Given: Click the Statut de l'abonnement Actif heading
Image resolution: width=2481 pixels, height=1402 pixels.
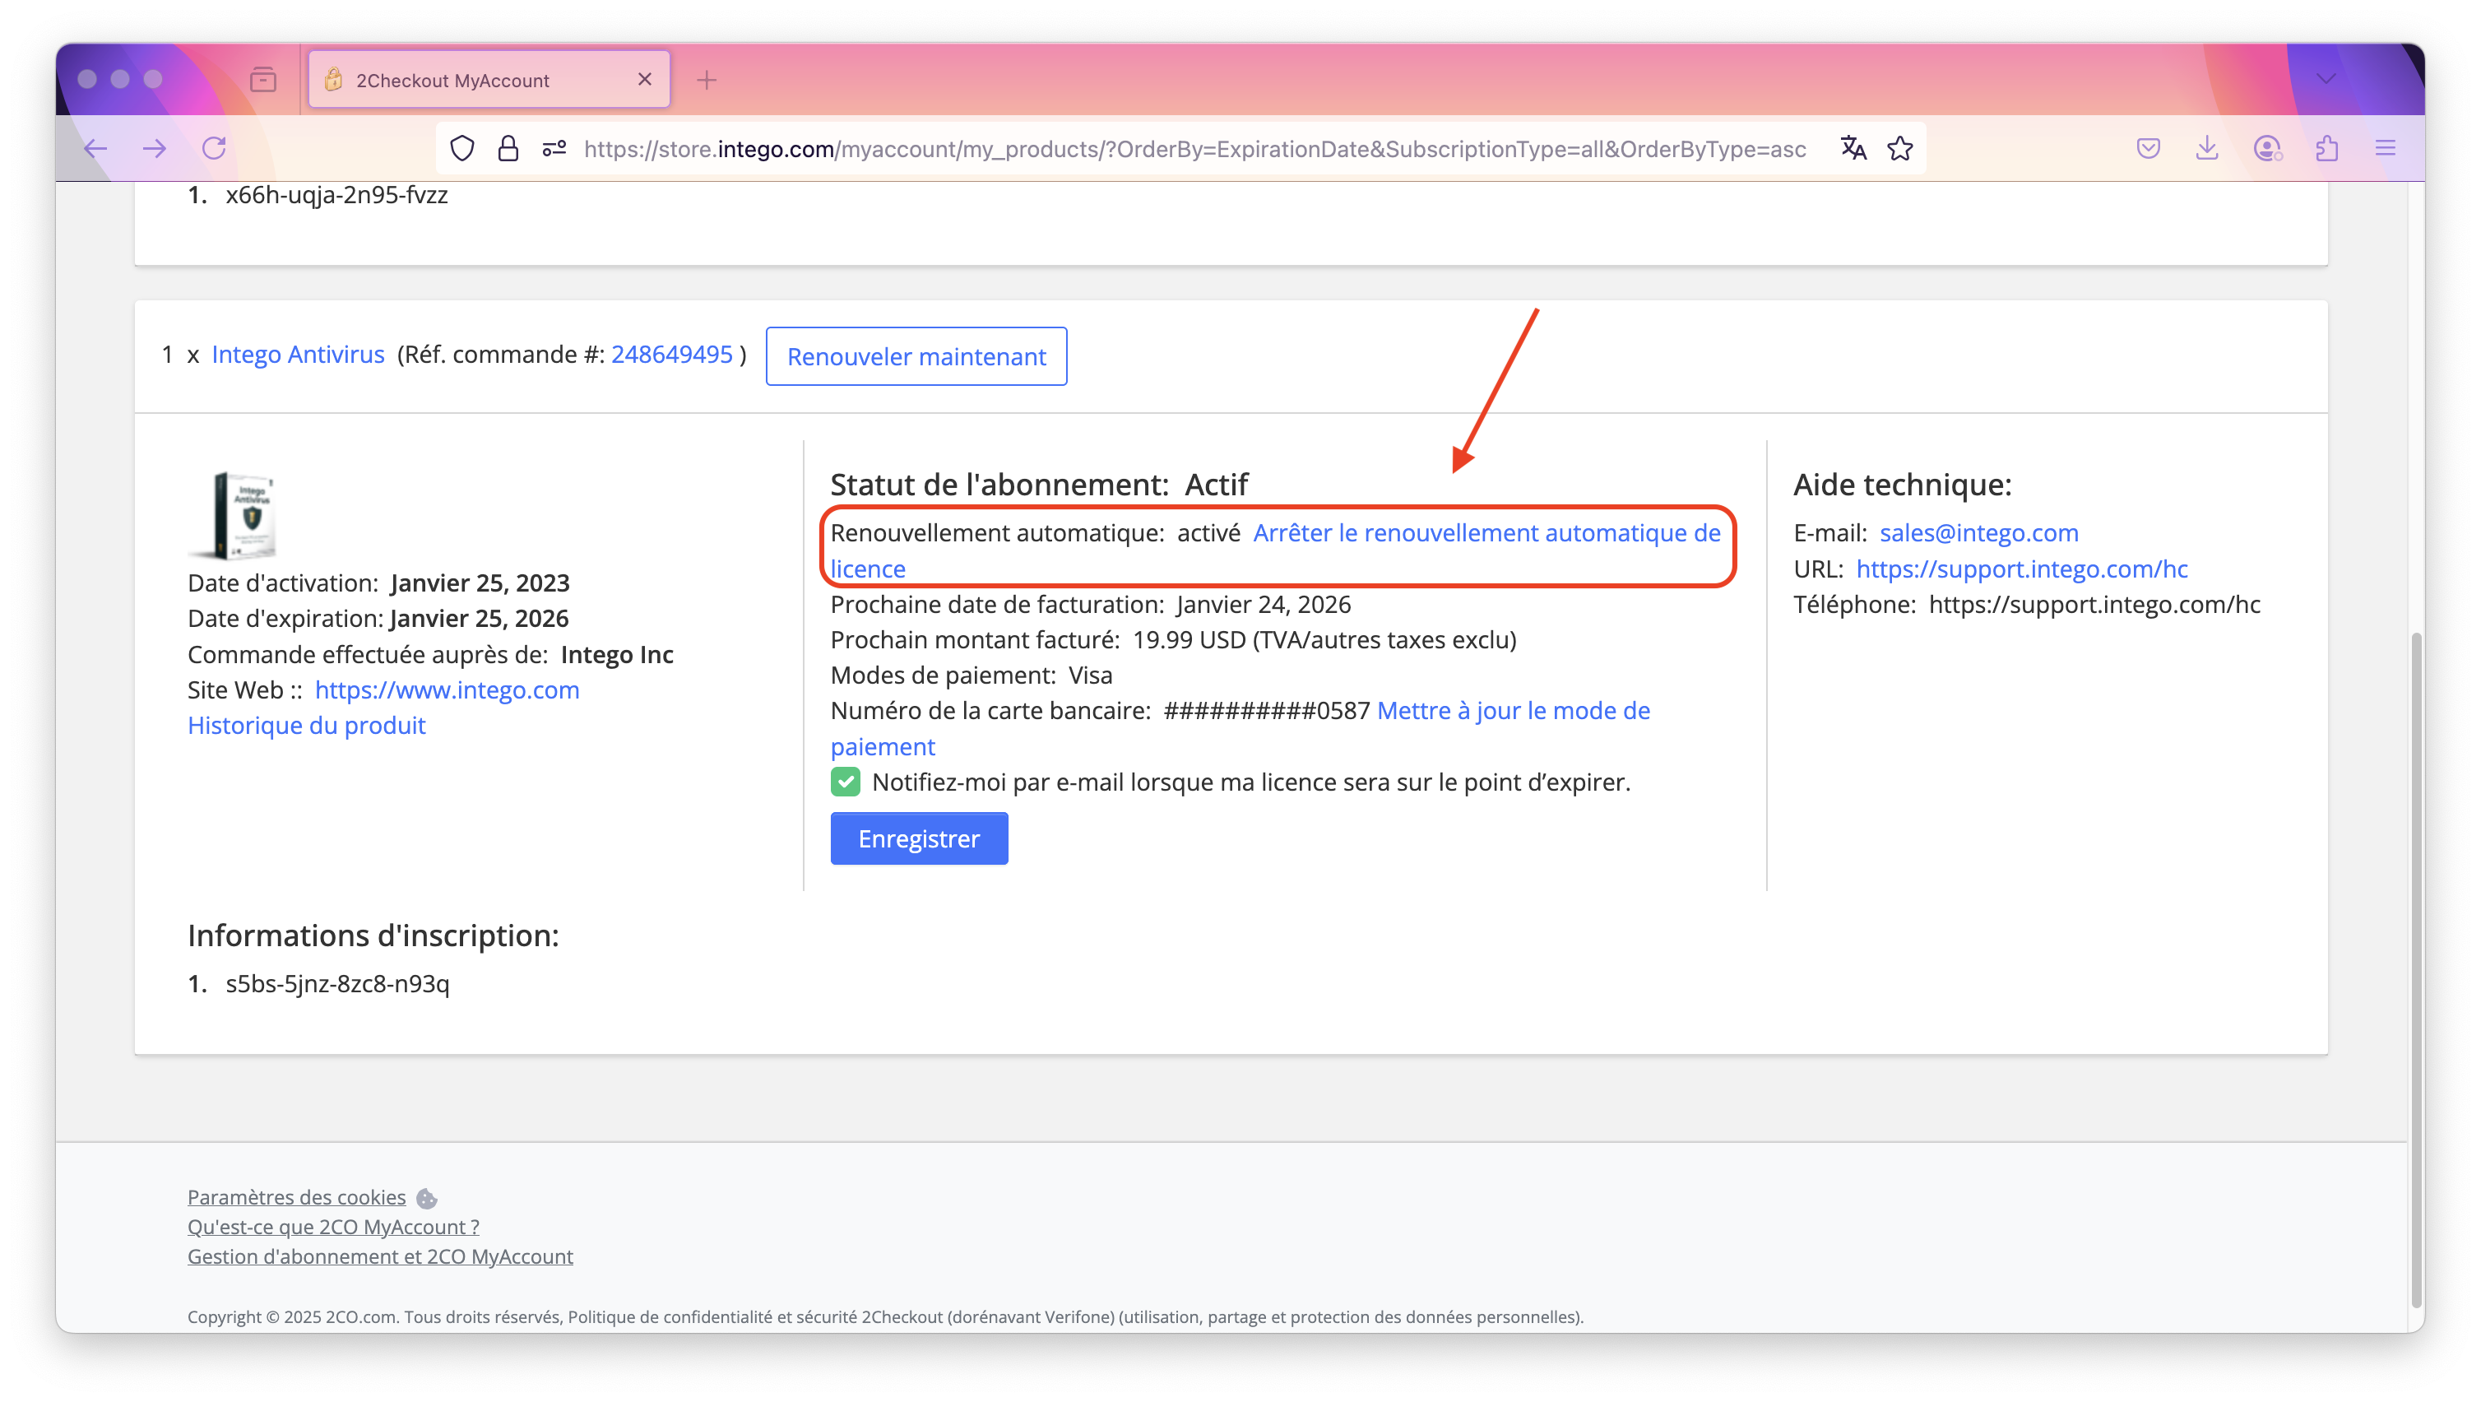Looking at the screenshot, I should tap(1039, 484).
